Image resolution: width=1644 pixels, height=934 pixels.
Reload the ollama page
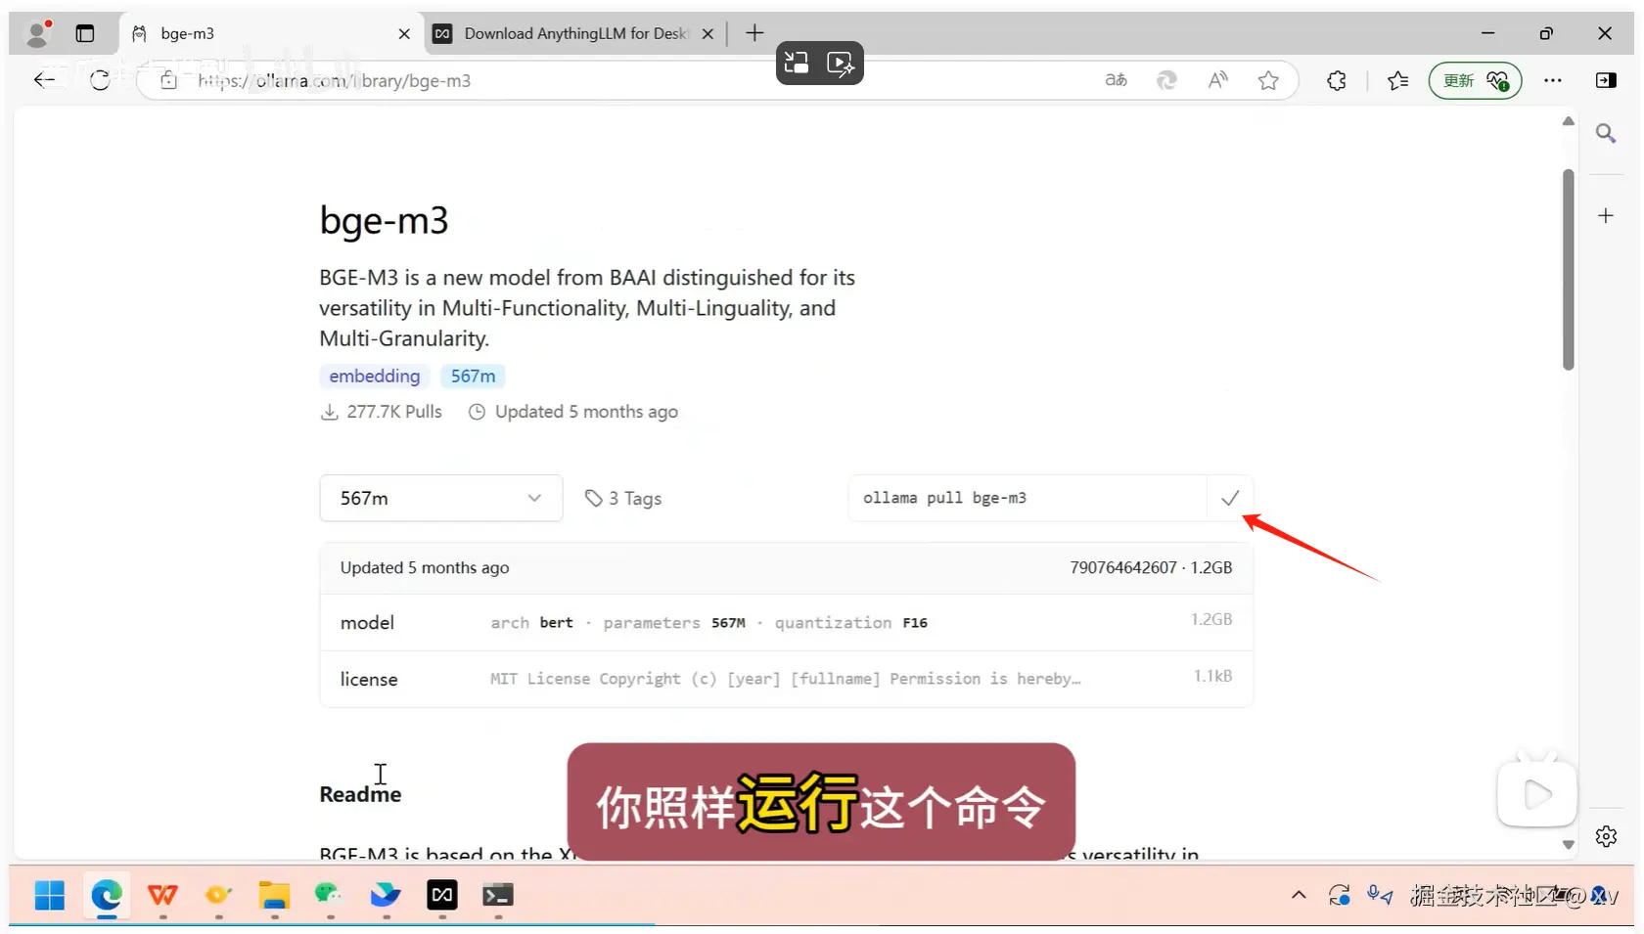click(x=100, y=80)
